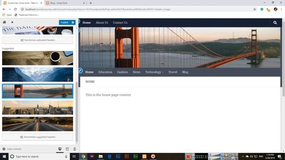Select the snowy mountains suggested header
The height and width of the screenshot is (160, 285).
coord(37,75)
